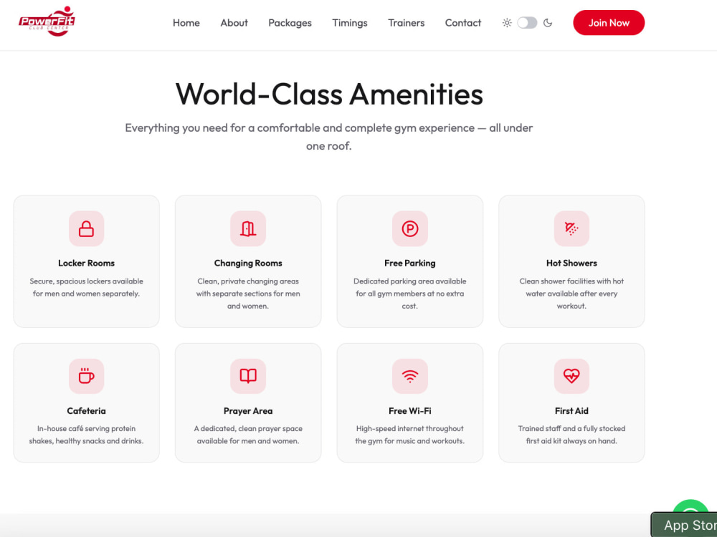Click the First Aid heart pulse icon
The height and width of the screenshot is (537, 717).
tap(571, 376)
